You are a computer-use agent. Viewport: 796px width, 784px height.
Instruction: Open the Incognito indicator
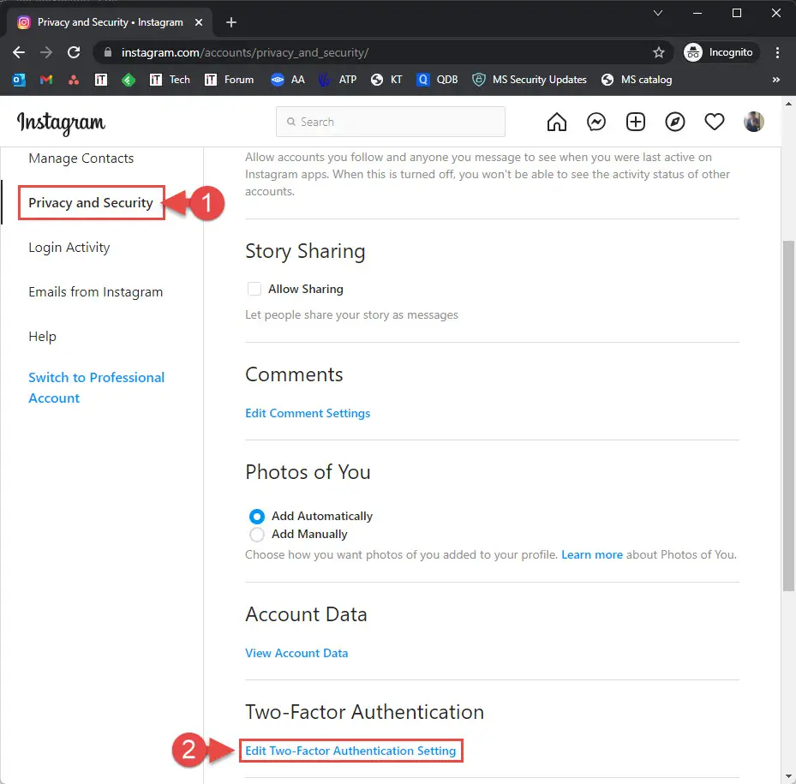click(721, 52)
